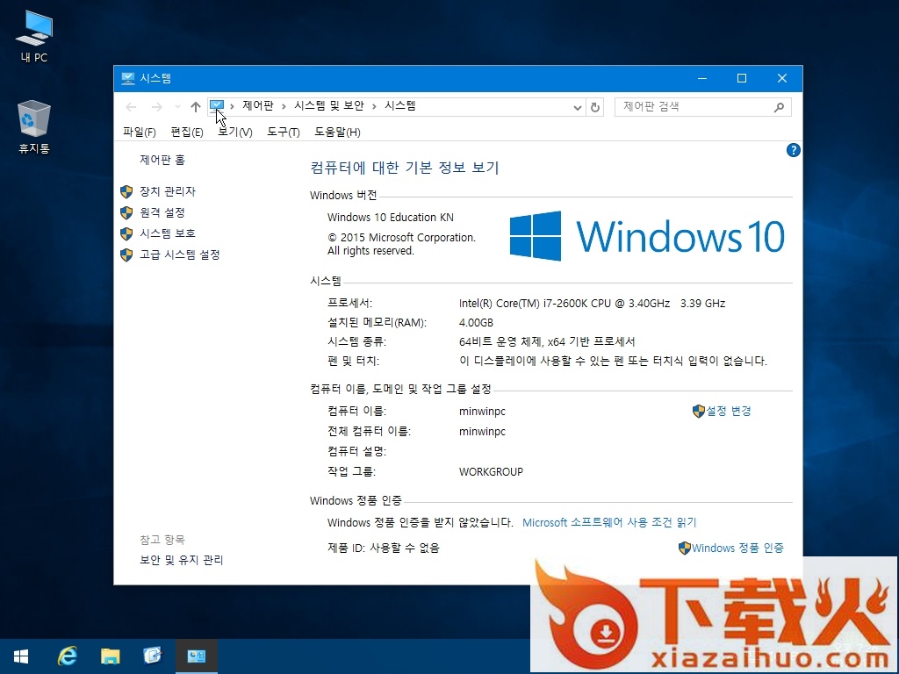The width and height of the screenshot is (899, 674).
Task: Launch Internet Explorer from the taskbar
Action: point(68,656)
